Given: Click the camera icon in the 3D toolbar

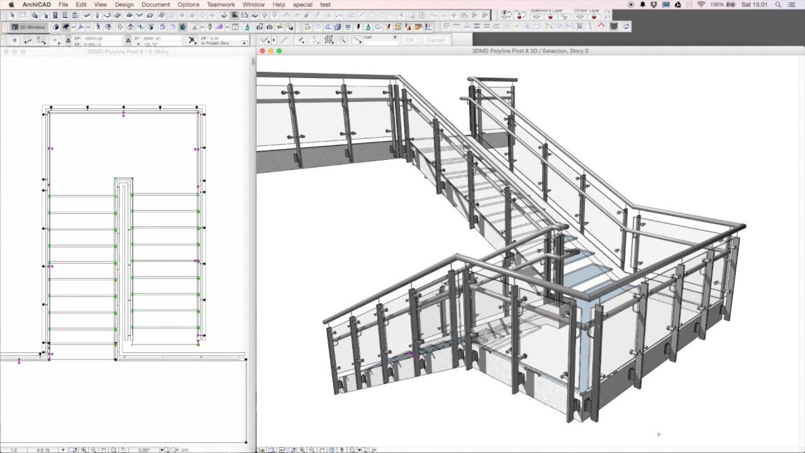Looking at the screenshot, I should [x=269, y=27].
